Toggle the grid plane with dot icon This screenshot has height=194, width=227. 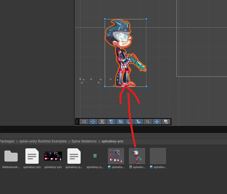(x=139, y=122)
